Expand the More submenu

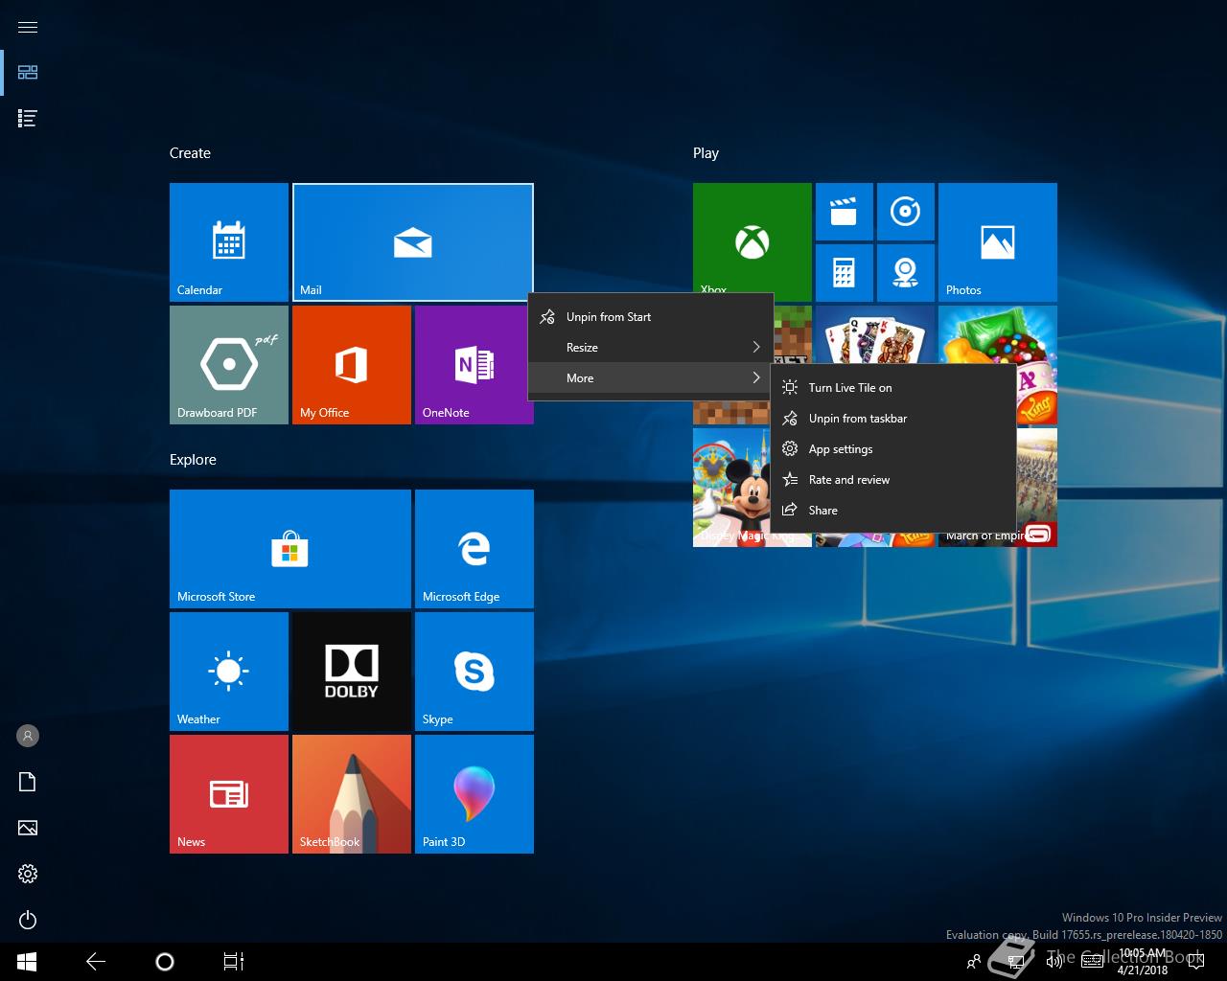pos(650,378)
